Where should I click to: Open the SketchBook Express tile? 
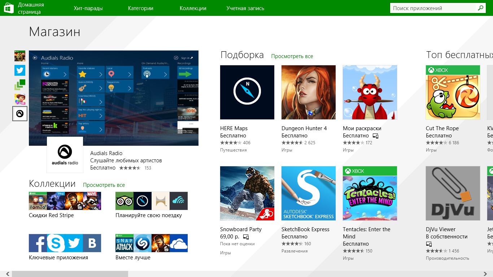tap(309, 193)
